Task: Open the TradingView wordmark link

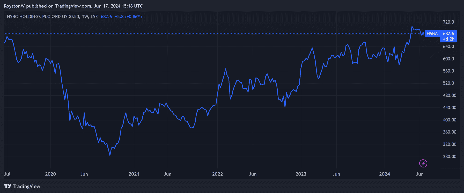Action: tap(26, 186)
